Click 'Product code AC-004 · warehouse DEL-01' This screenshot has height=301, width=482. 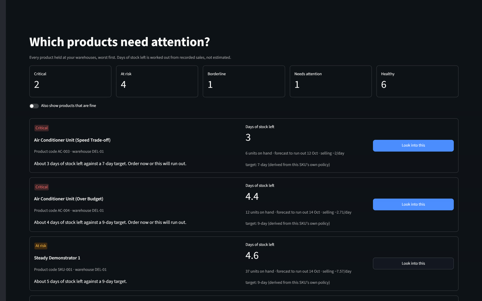coord(69,210)
